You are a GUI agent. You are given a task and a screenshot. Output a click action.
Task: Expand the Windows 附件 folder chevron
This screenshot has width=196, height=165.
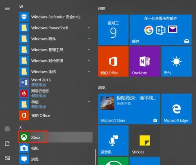(x=89, y=39)
